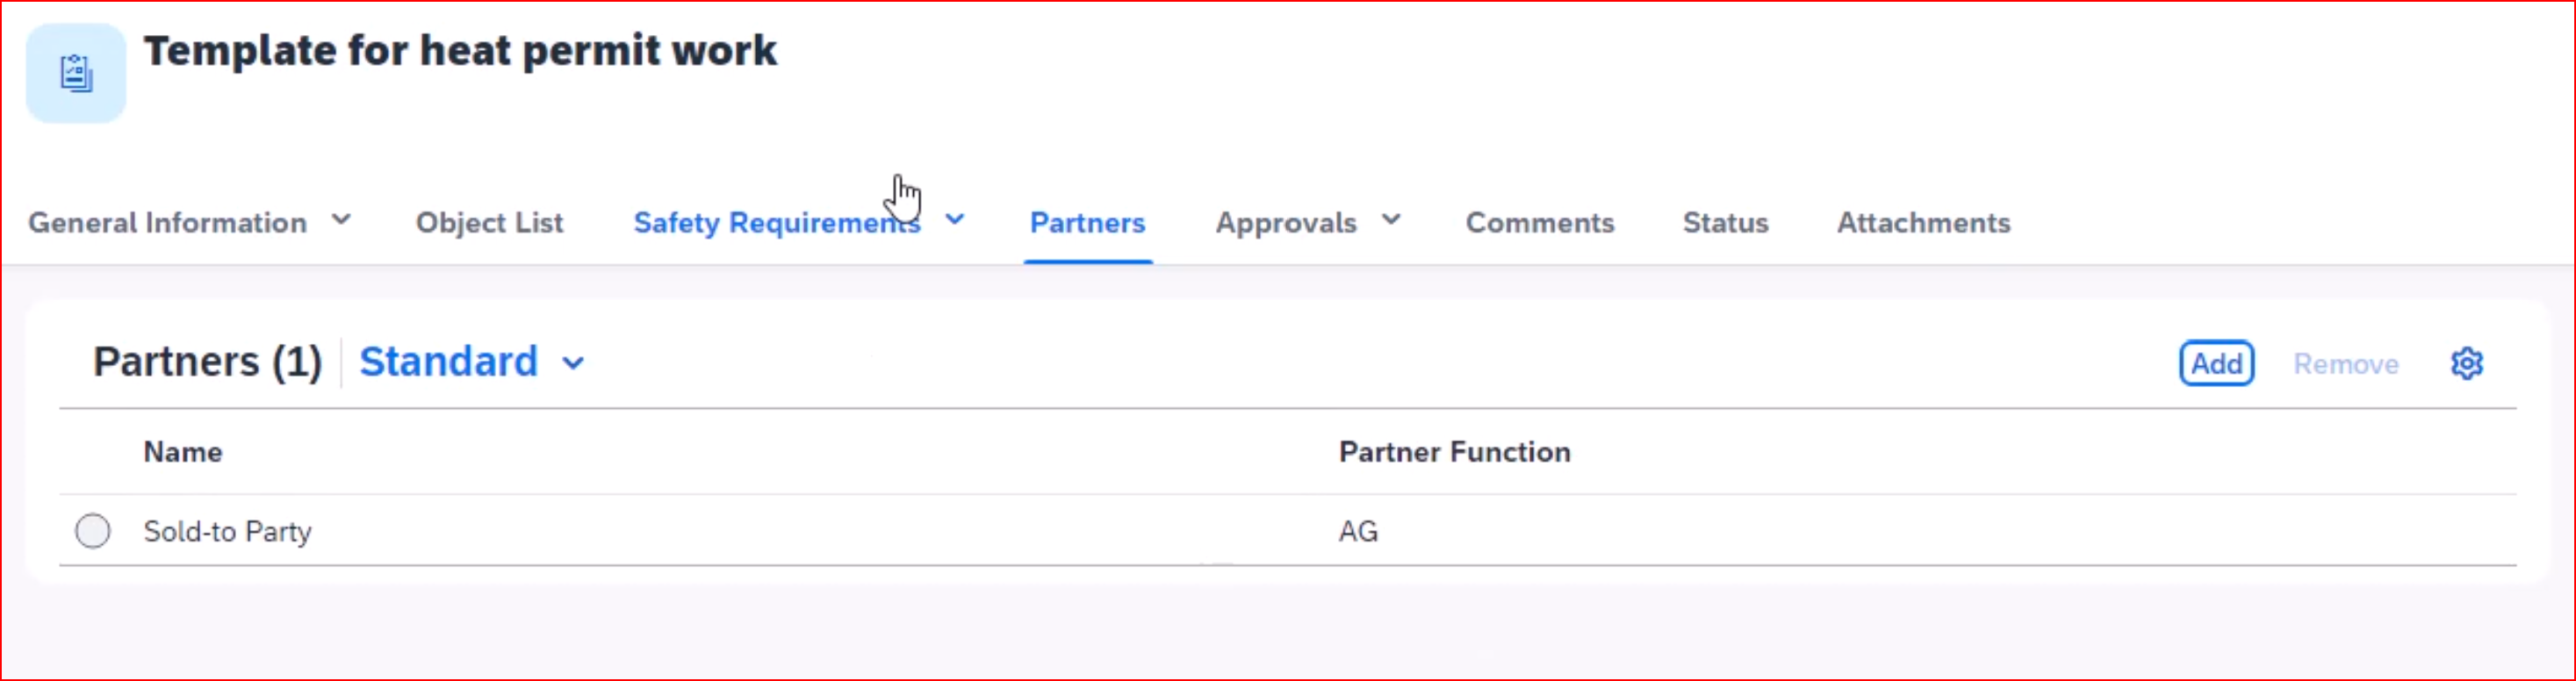
Task: Open the Attachments tab
Action: click(x=1922, y=222)
